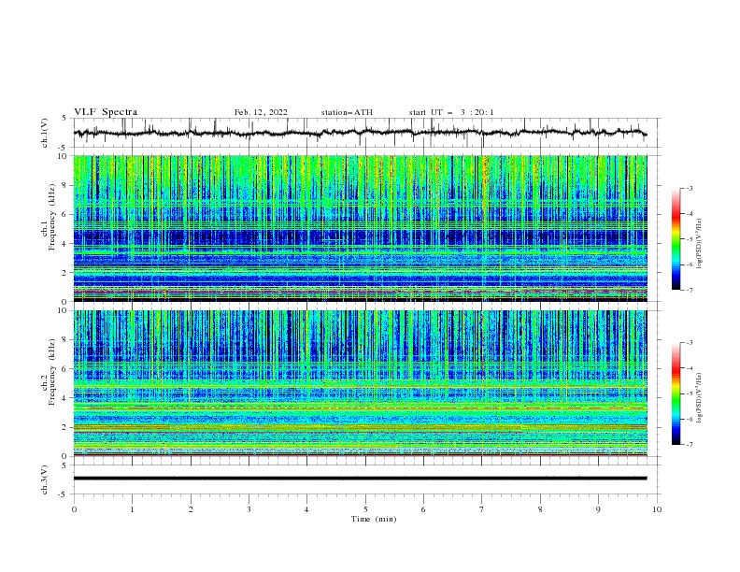Click the "start UT = 3 :20: 1" text
The height and width of the screenshot is (572, 740).
[x=451, y=112]
